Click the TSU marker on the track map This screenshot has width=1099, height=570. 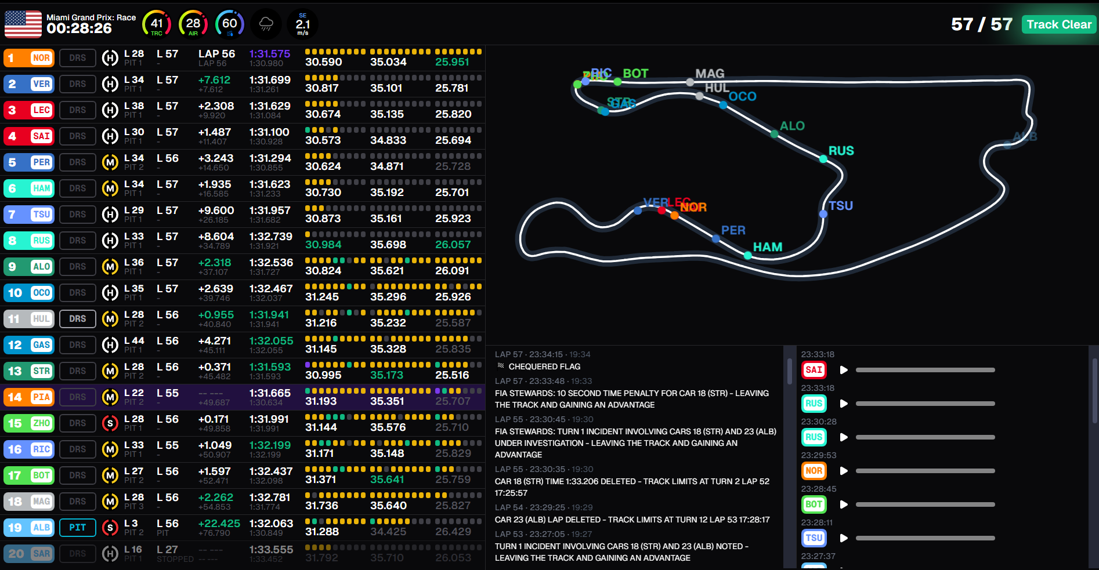(823, 214)
